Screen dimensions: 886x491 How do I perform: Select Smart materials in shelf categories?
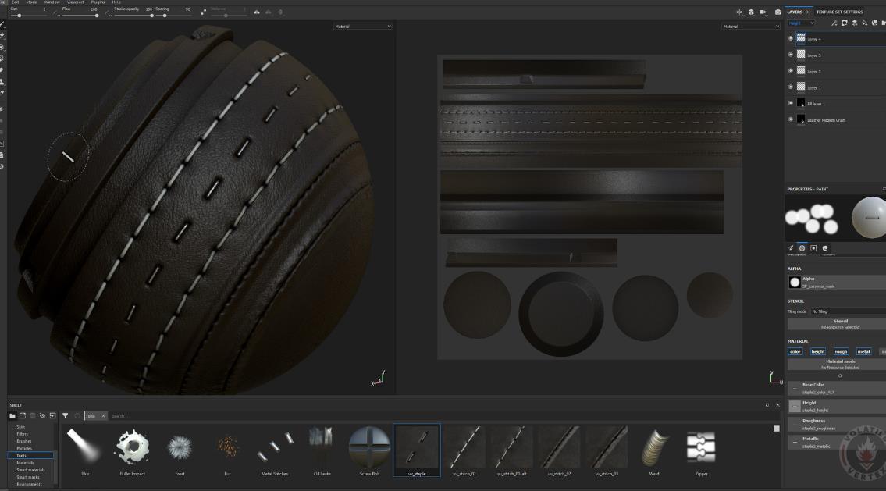30,470
